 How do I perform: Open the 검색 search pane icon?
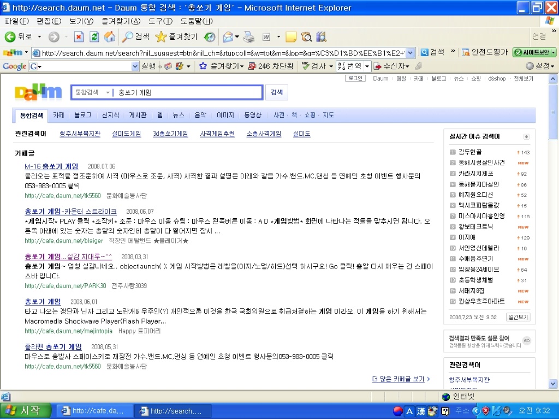tap(127, 37)
